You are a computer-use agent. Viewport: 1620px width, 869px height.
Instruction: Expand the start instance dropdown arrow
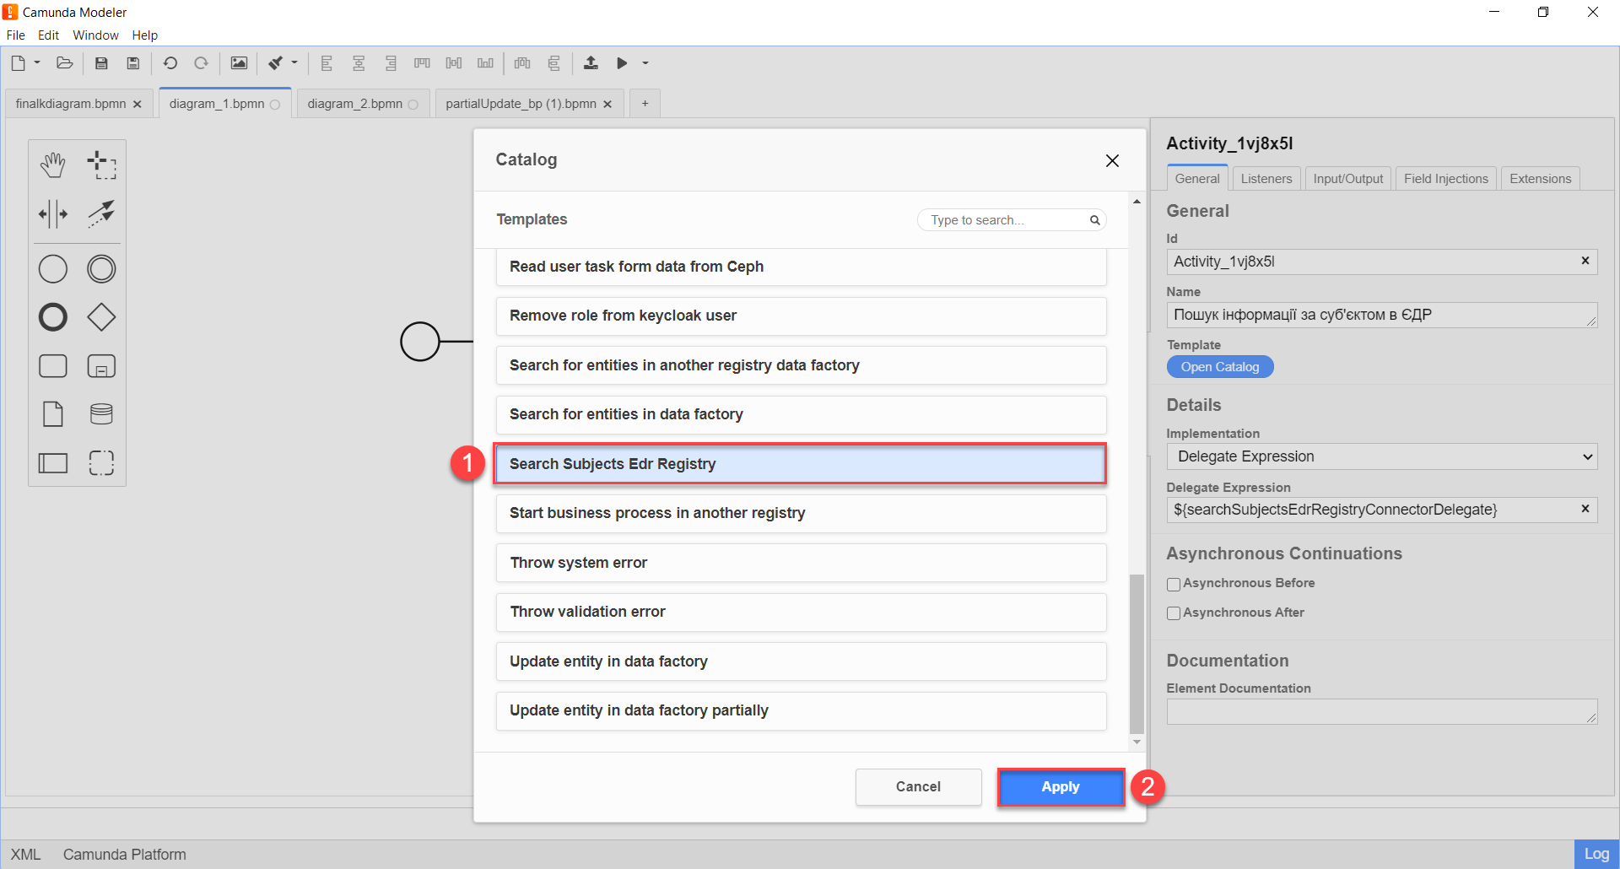click(645, 63)
